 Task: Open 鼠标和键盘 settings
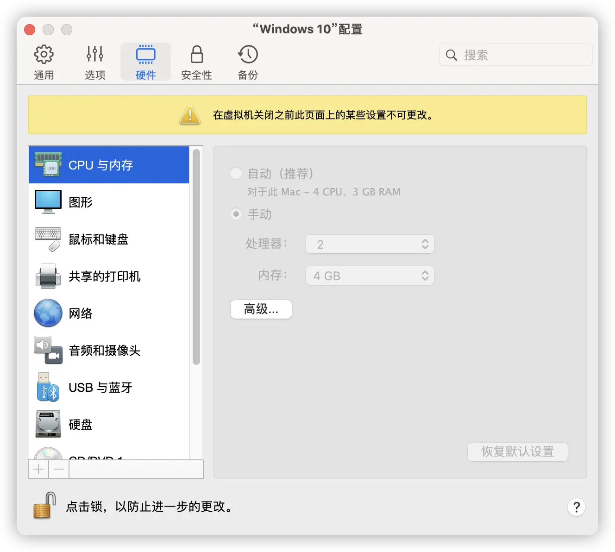pyautogui.click(x=109, y=239)
